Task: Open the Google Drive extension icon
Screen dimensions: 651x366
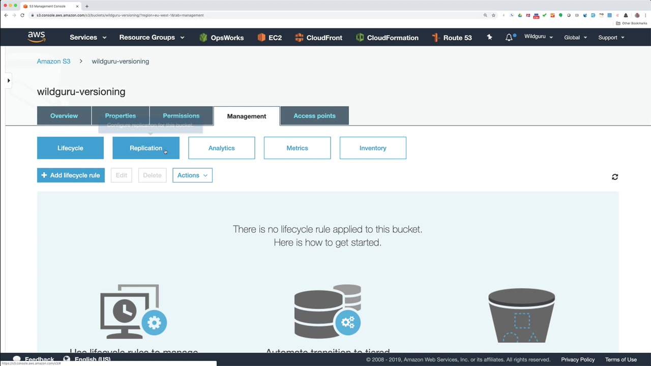Action: tap(520, 15)
